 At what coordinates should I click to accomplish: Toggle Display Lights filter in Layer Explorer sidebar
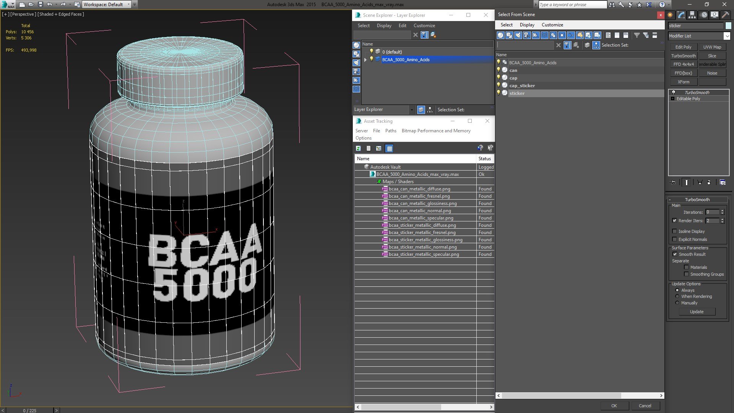(x=356, y=63)
